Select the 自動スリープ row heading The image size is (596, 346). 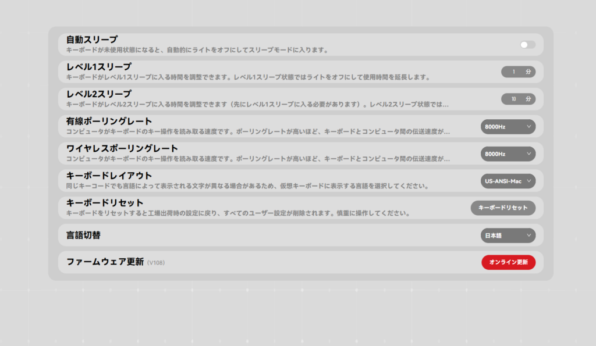coord(92,40)
